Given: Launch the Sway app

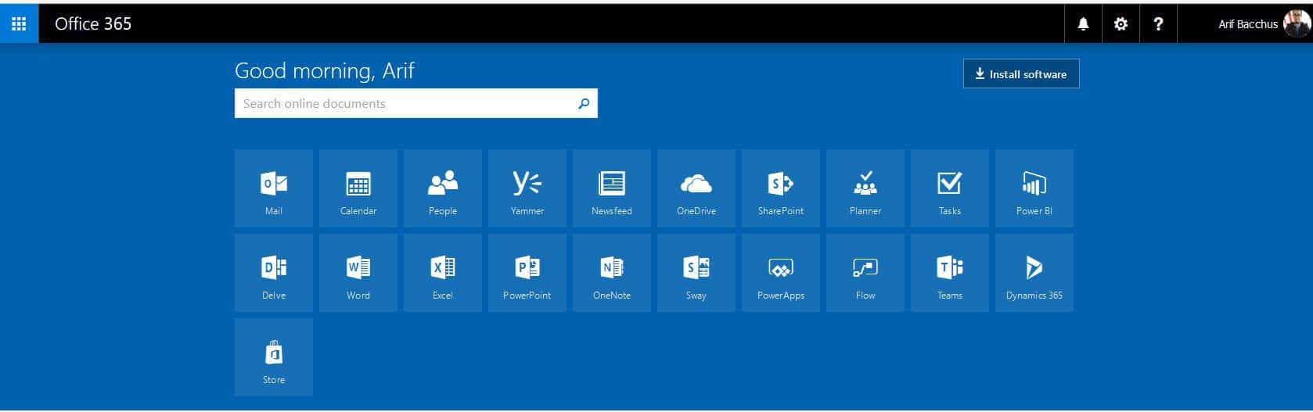Looking at the screenshot, I should (696, 273).
